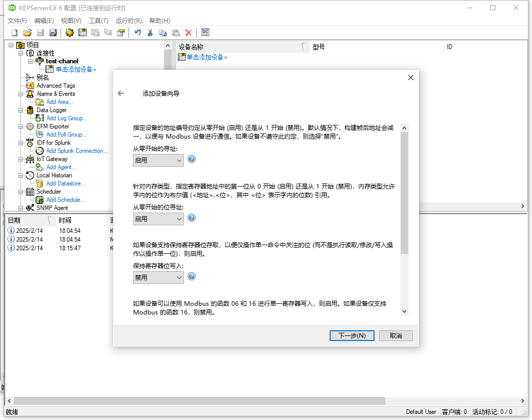Click the Undo arrow icon
532x420 pixels.
tap(138, 33)
